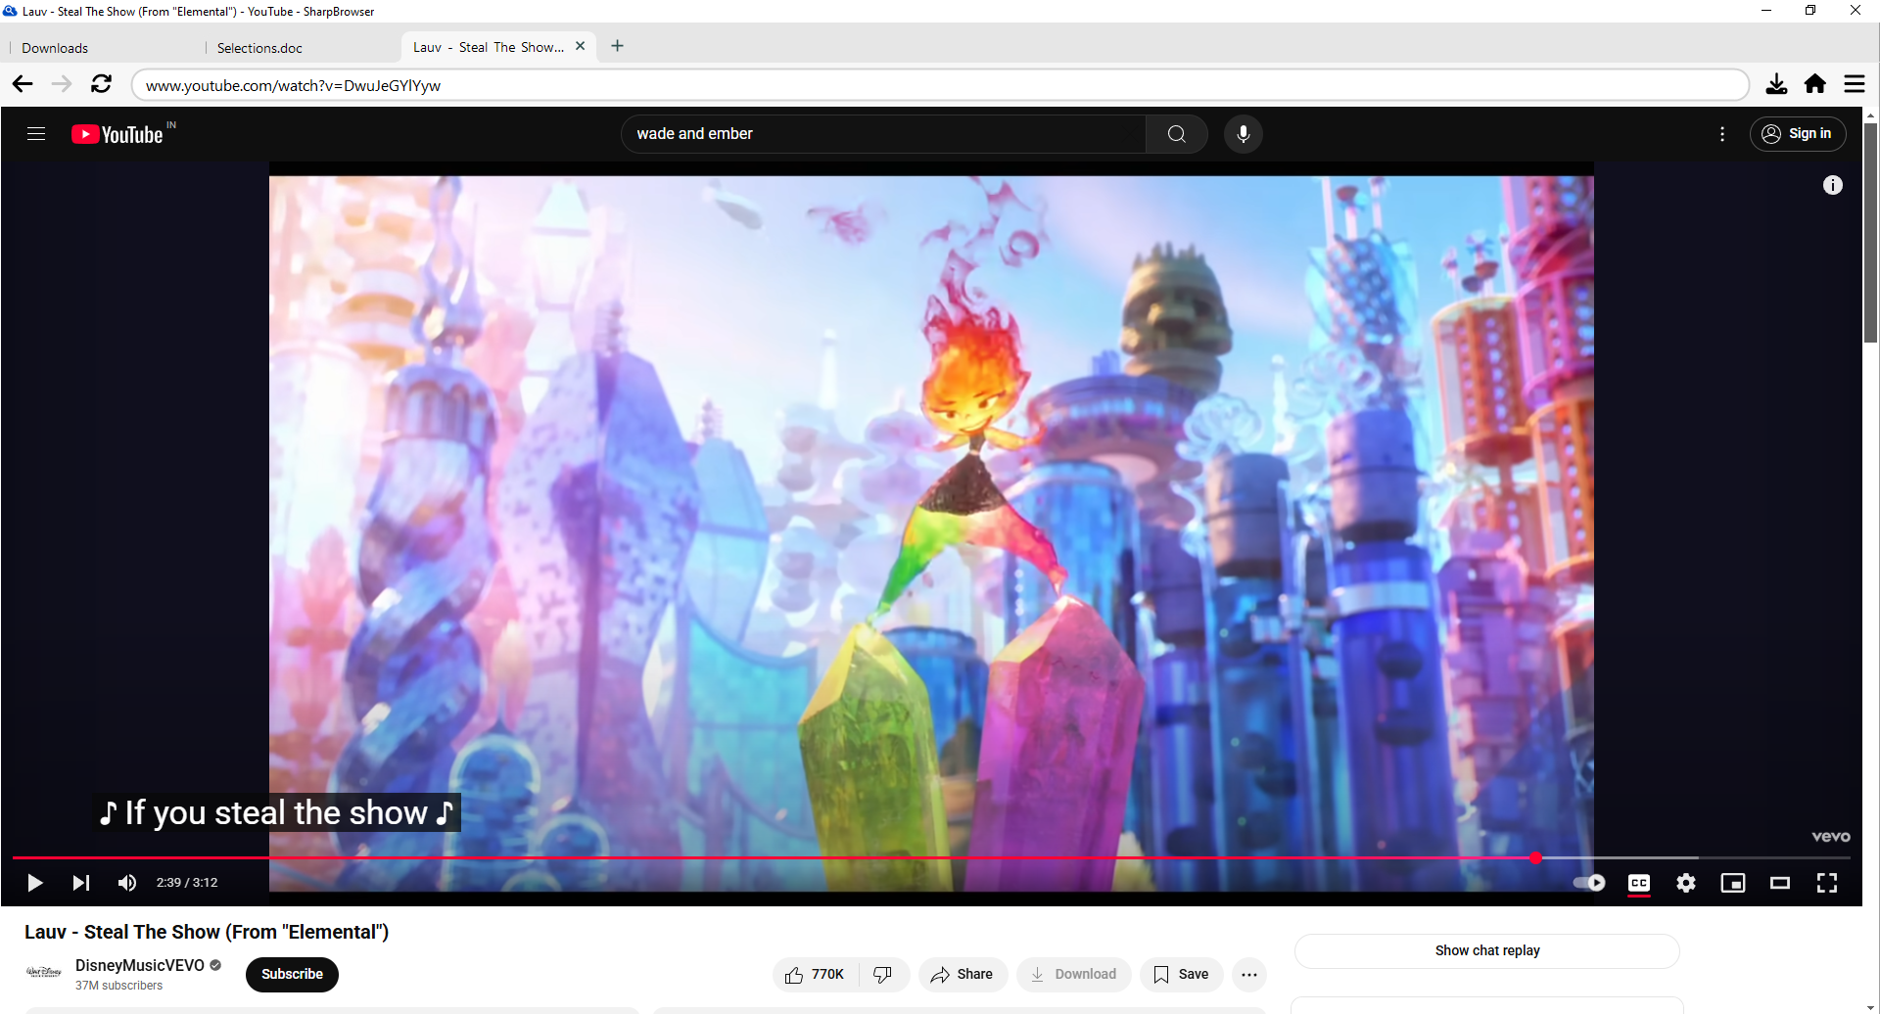Play the paused video
The height and width of the screenshot is (1014, 1880).
(x=34, y=883)
